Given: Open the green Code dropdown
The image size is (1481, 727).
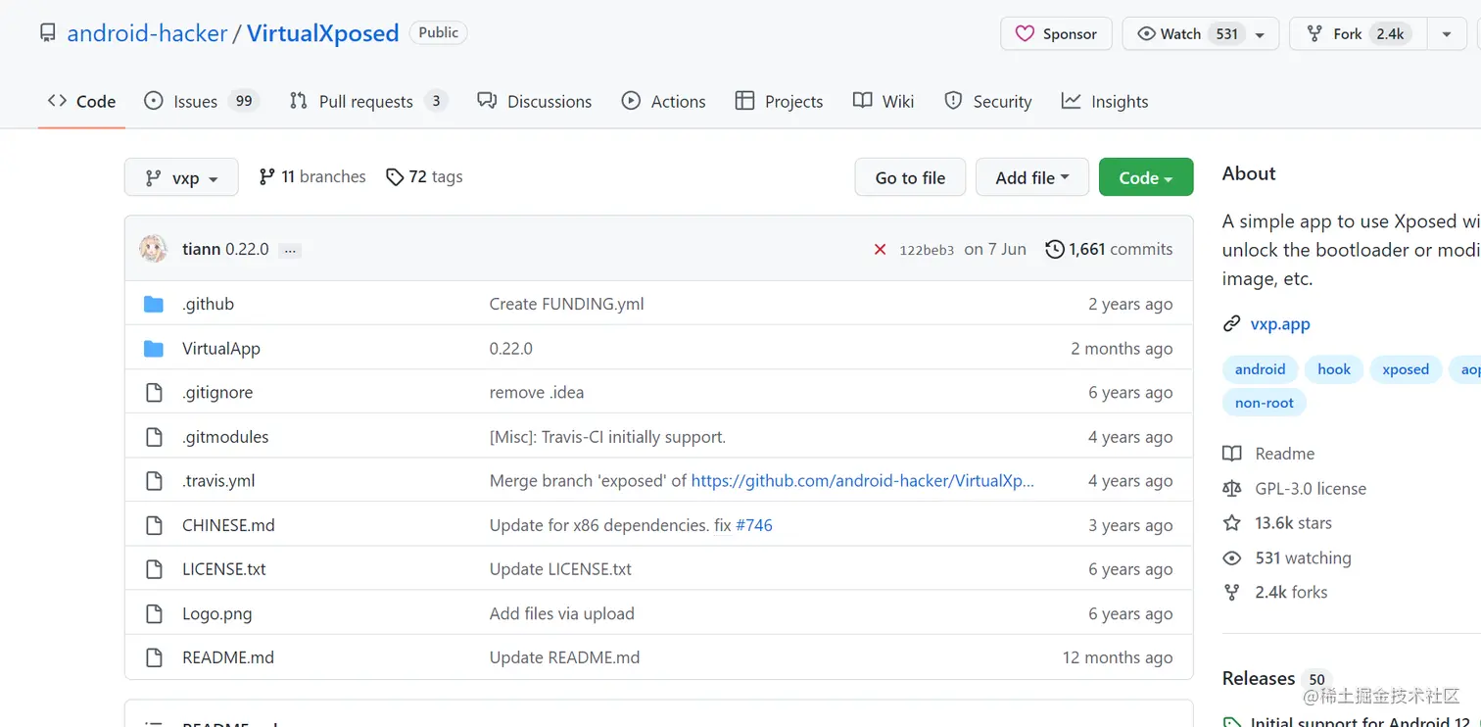Looking at the screenshot, I should coord(1146,177).
